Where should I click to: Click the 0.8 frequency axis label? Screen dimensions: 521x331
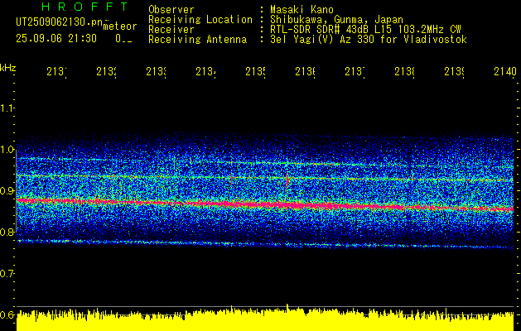pyautogui.click(x=7, y=233)
